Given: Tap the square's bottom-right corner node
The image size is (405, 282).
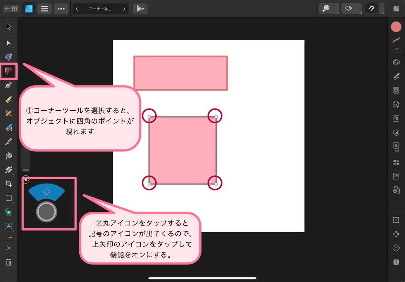Looking at the screenshot, I should tap(216, 184).
